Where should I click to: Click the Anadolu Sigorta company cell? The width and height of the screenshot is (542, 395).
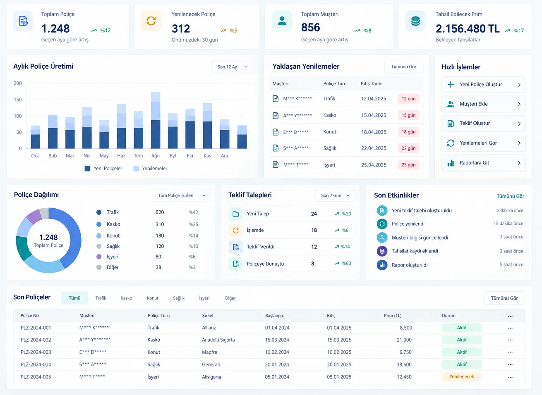pyautogui.click(x=218, y=340)
